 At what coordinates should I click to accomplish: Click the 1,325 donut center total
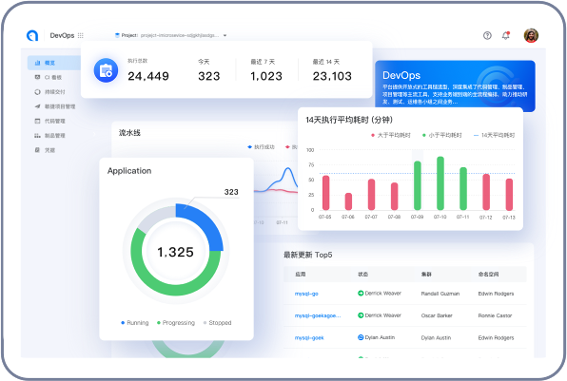(x=175, y=252)
